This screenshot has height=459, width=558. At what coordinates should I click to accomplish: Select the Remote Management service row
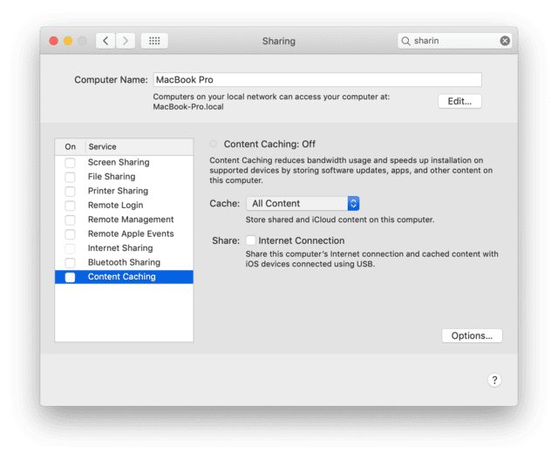124,219
